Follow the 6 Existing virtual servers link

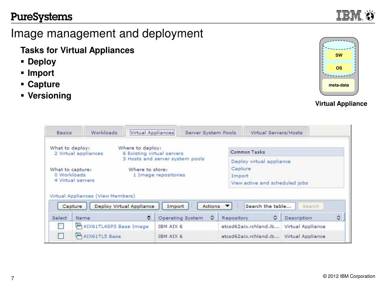click(x=153, y=153)
